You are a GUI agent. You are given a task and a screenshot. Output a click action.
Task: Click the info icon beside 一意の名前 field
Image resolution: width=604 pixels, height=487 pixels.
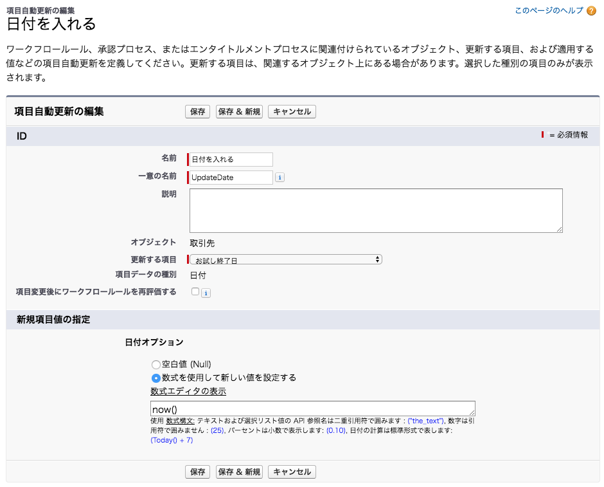tap(280, 178)
